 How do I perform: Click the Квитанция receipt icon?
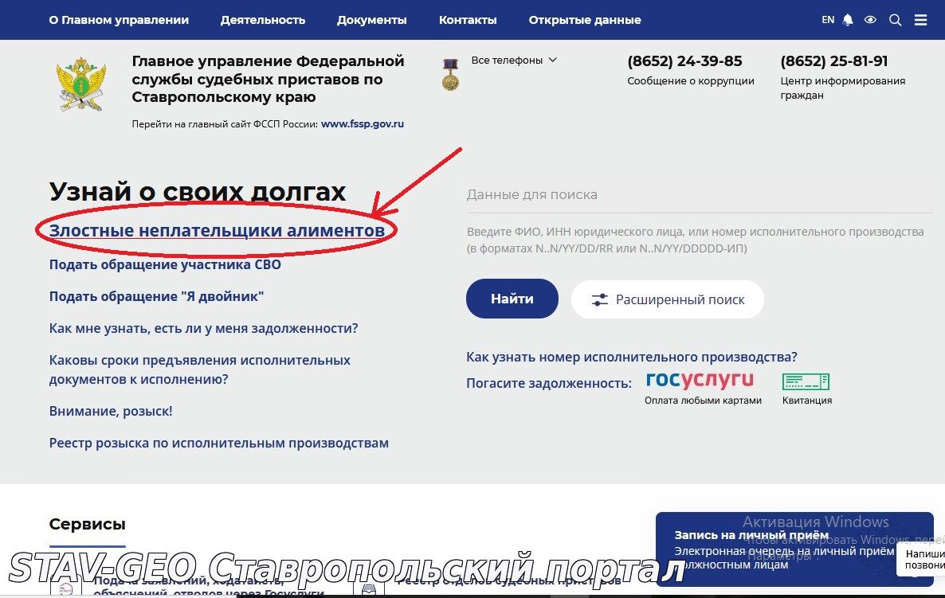tap(806, 381)
